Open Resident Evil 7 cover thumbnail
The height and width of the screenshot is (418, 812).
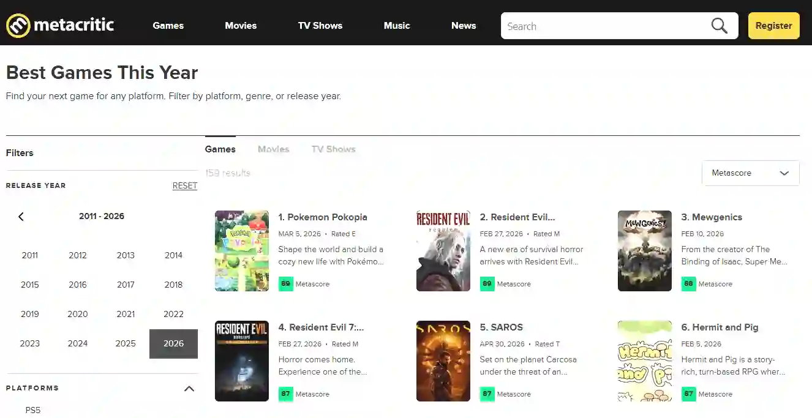coord(242,361)
